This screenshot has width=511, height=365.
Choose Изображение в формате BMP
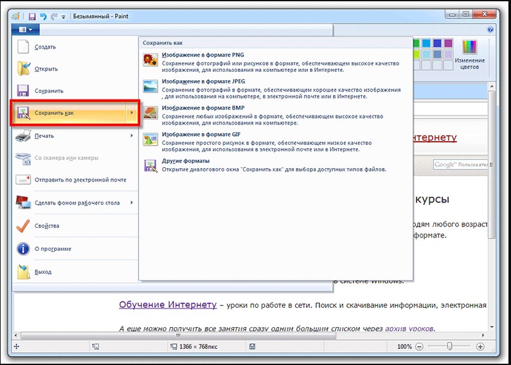(x=275, y=115)
